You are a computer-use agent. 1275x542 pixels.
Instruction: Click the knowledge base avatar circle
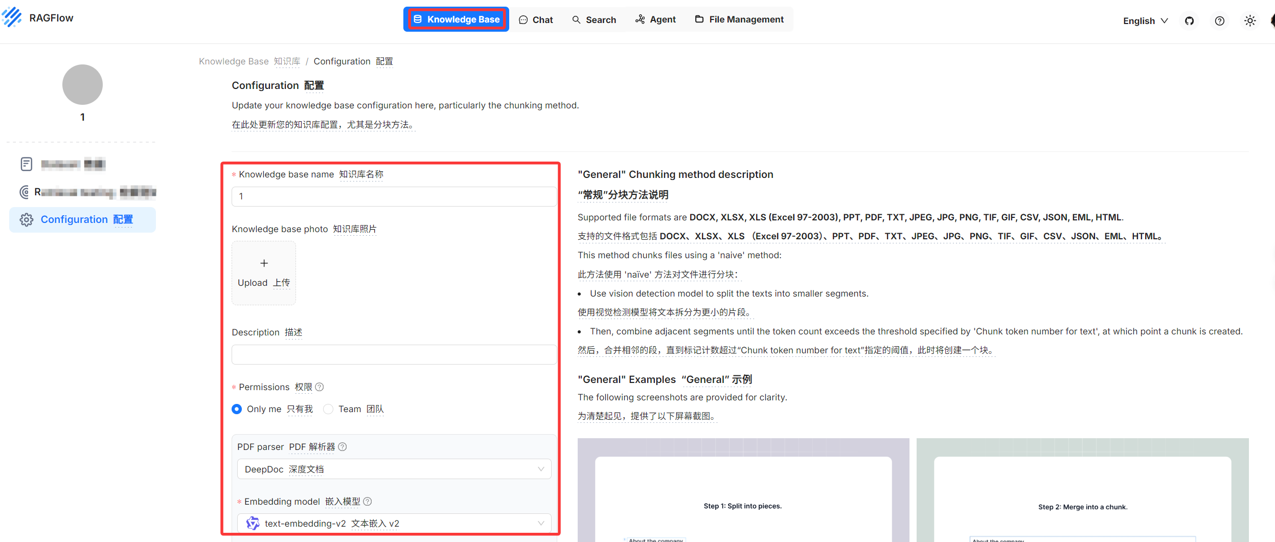coord(82,84)
